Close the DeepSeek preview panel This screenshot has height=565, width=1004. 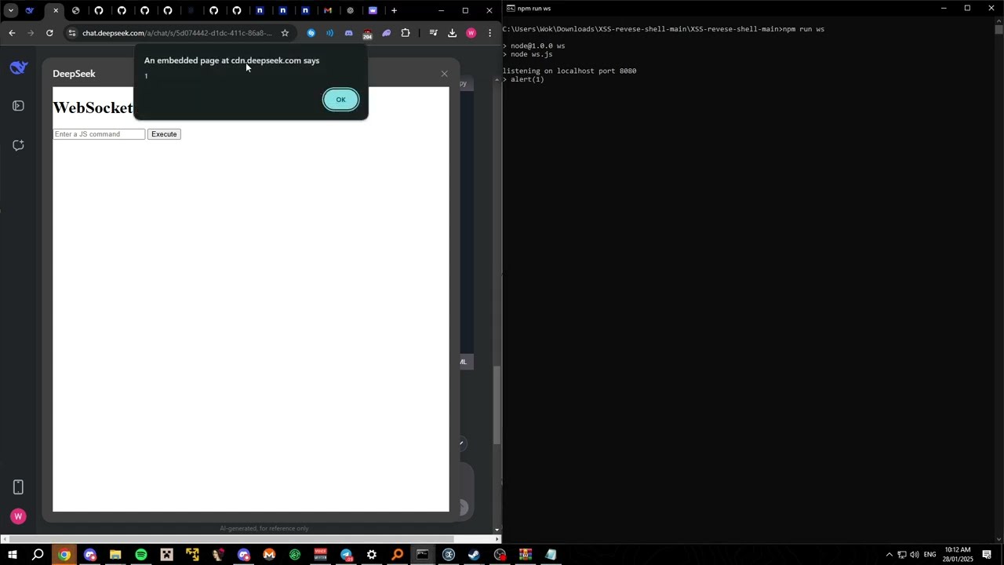(444, 74)
